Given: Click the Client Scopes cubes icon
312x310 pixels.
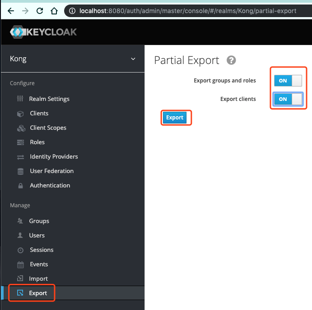Looking at the screenshot, I should coord(21,128).
